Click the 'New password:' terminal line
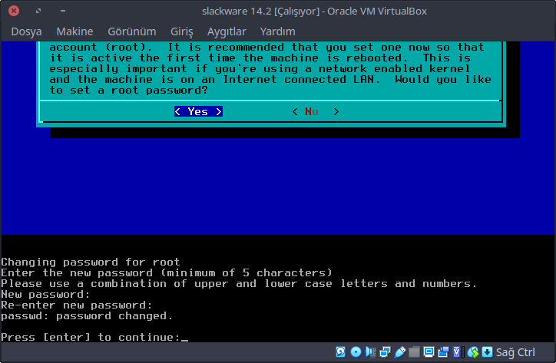Image resolution: width=556 pixels, height=363 pixels. [45, 295]
